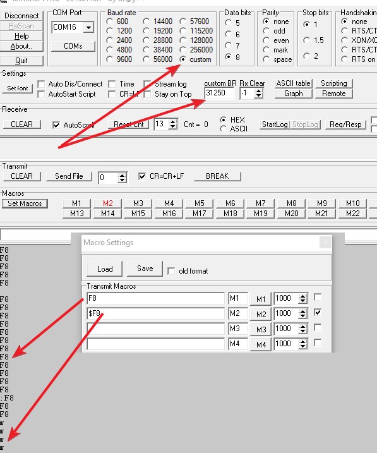Viewport: 377px width, 453px height.
Task: Increase the Transmit spinner showing 0
Action: (x=123, y=176)
